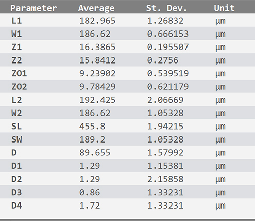Screen dimensions: 255x221
Task: Select the ZO1 parameter row
Action: (127, 73)
